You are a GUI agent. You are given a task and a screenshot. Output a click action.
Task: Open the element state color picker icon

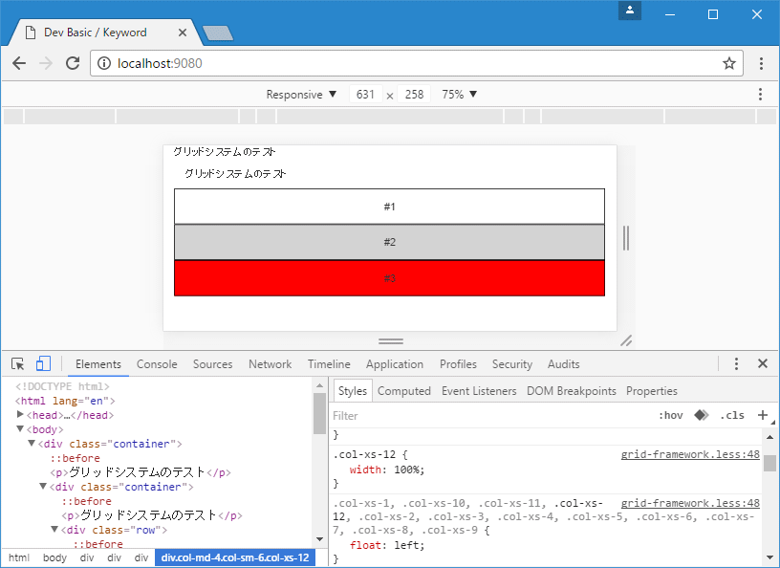701,415
